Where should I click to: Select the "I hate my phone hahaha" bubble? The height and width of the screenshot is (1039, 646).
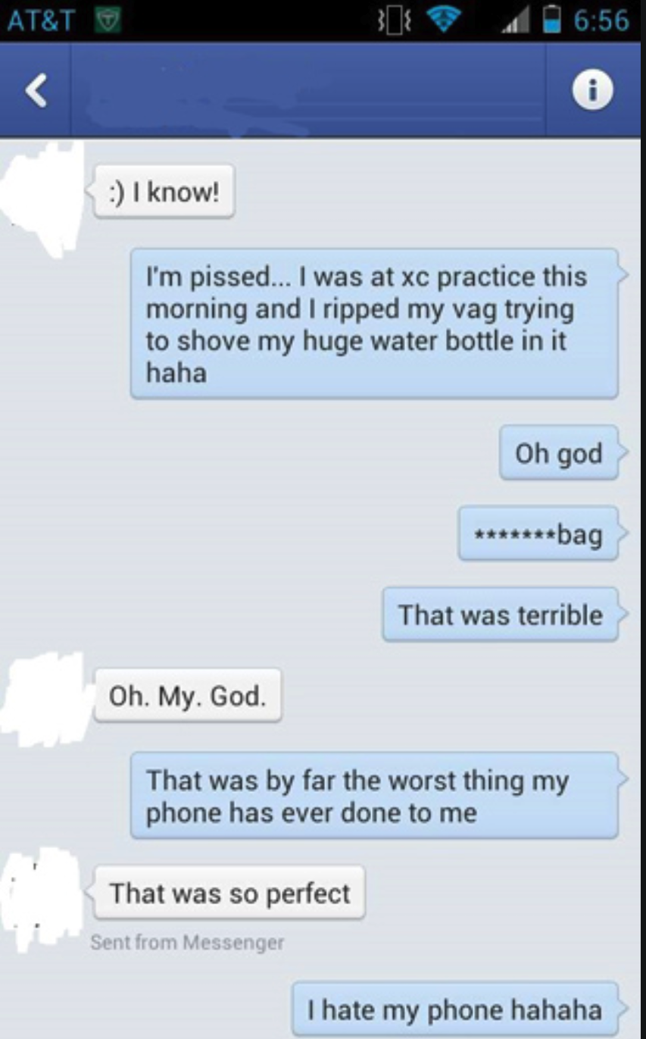[456, 1009]
